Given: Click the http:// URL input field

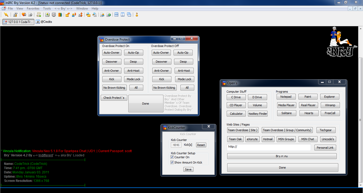Looking at the screenshot, I should (269, 147).
